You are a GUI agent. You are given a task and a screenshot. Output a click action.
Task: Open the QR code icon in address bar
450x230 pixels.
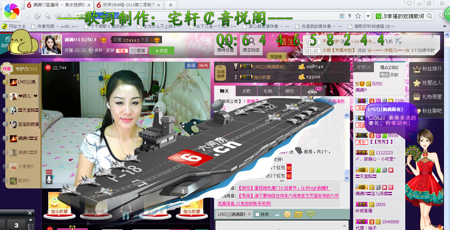pyautogui.click(x=342, y=16)
